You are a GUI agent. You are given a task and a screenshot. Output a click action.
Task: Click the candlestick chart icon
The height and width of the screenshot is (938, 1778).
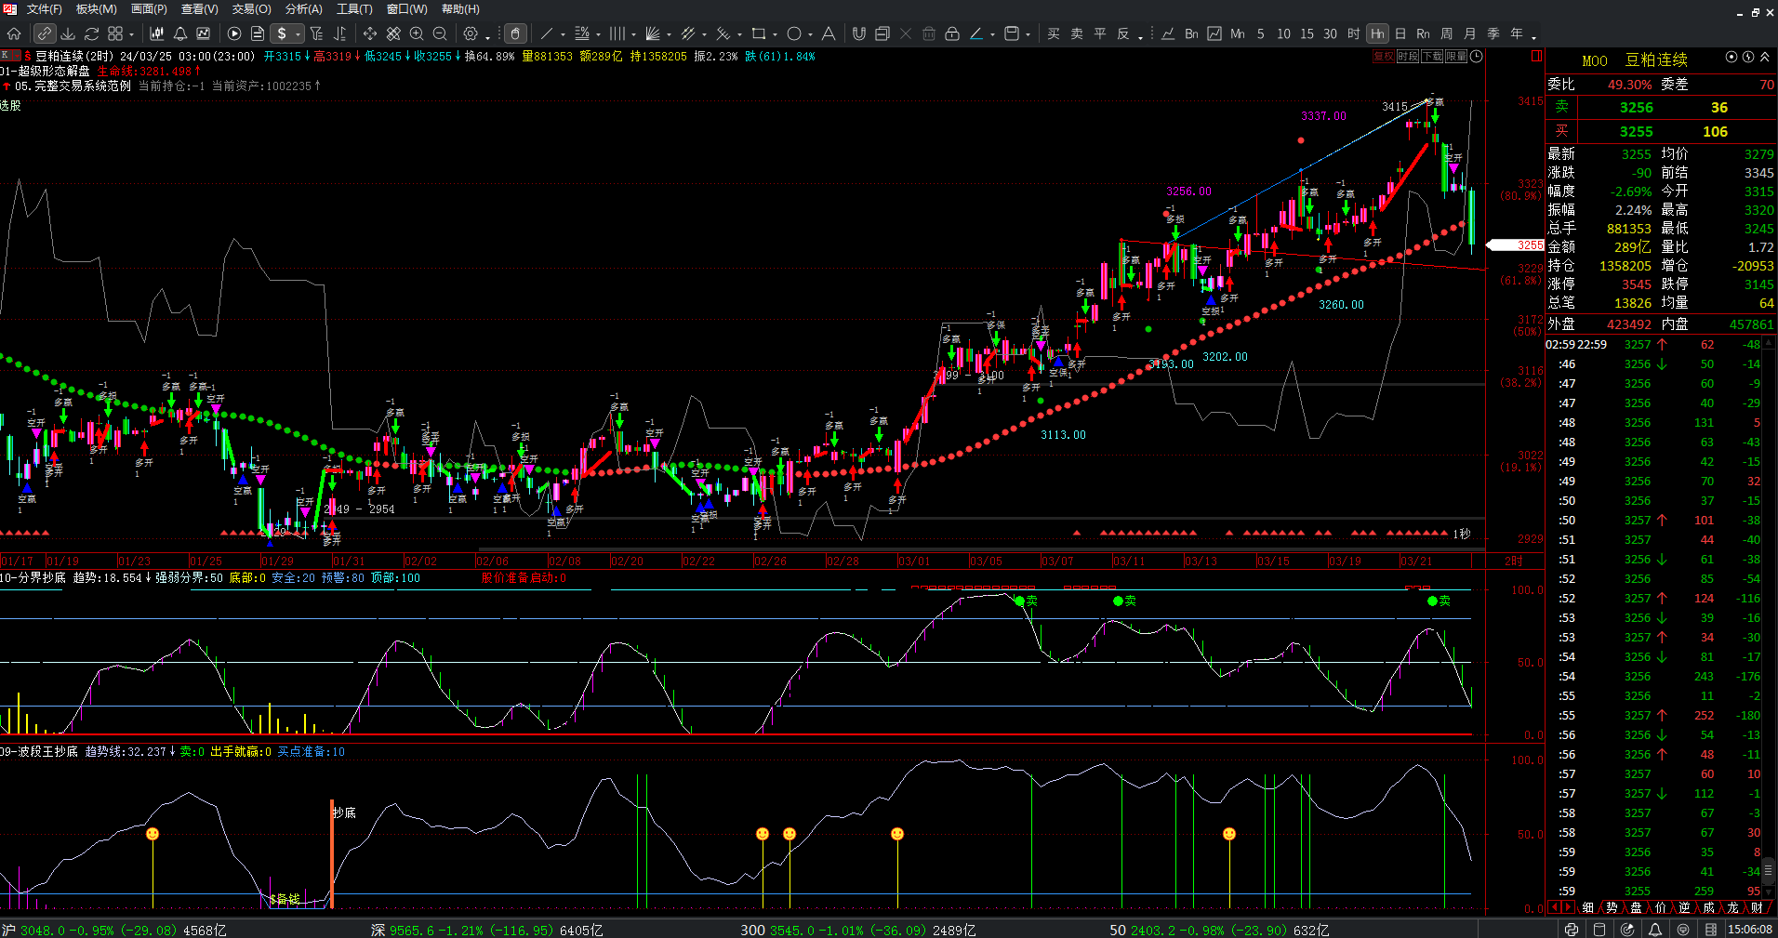(x=156, y=33)
